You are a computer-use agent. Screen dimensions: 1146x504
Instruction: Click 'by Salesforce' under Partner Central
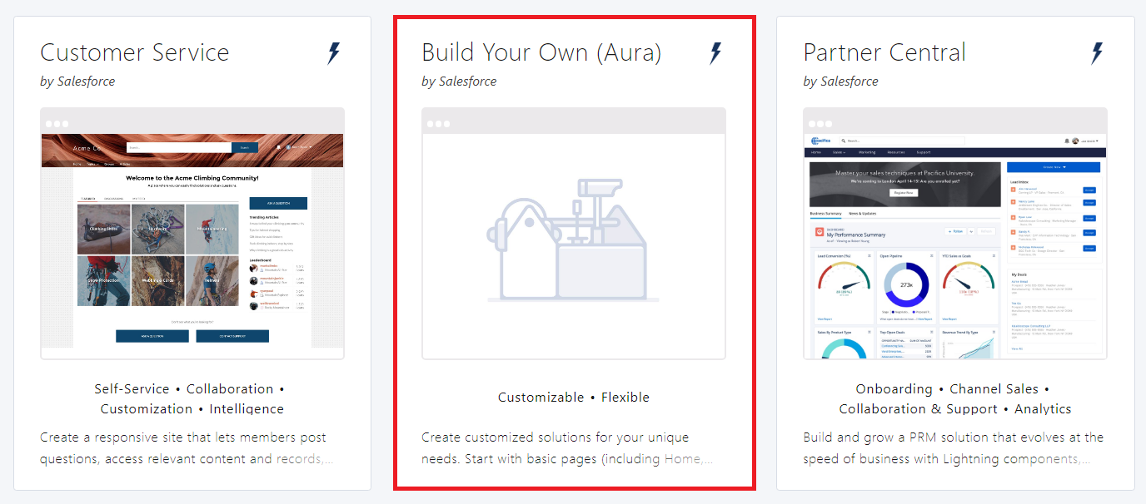[x=840, y=82]
